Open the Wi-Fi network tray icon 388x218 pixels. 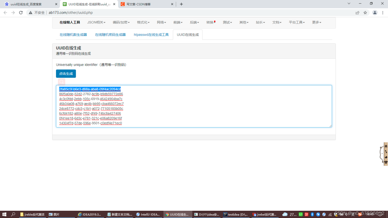click(330, 214)
